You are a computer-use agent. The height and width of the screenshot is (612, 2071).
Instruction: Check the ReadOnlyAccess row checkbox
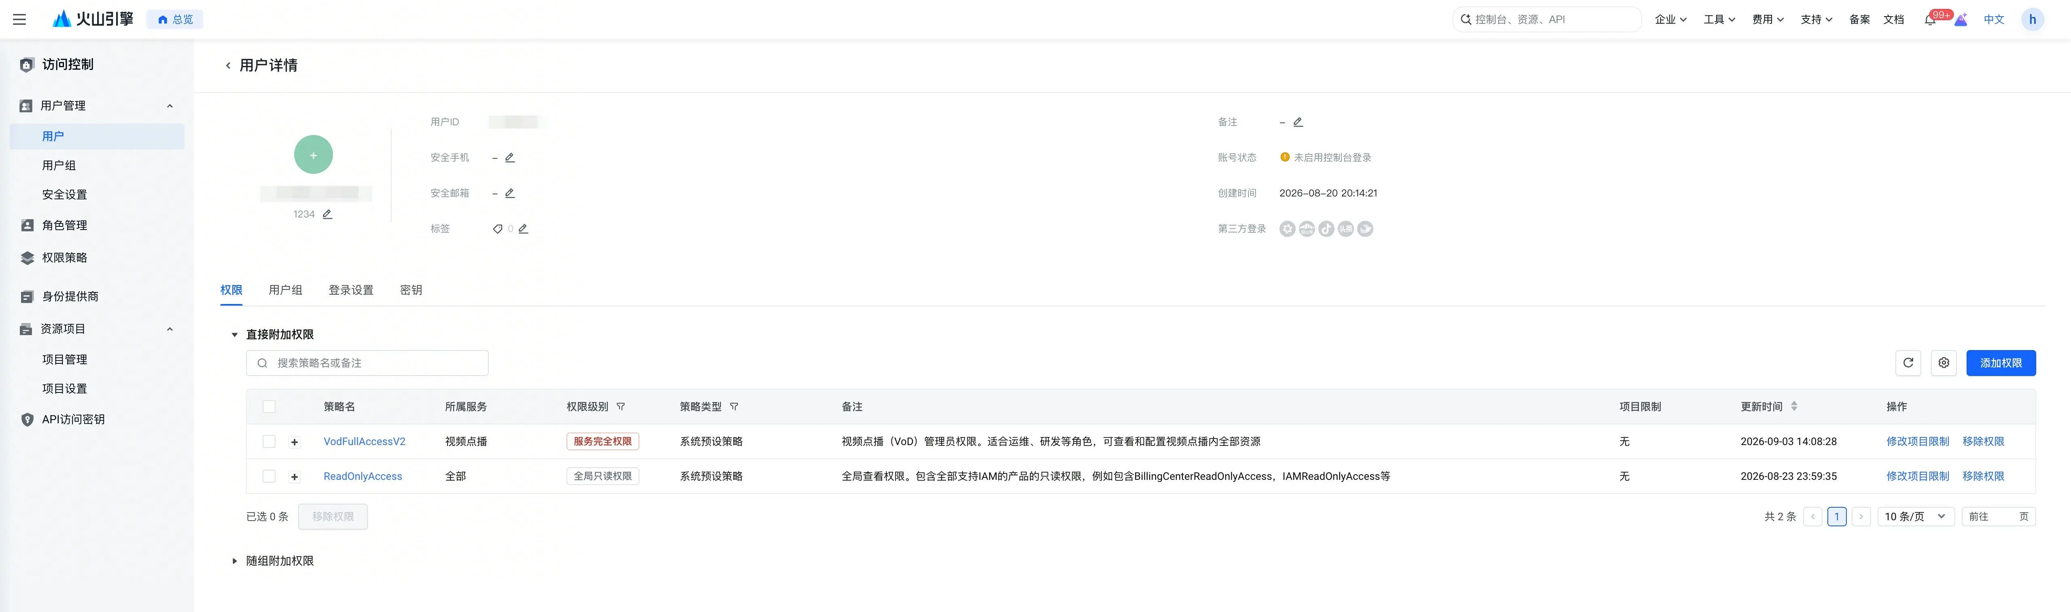point(269,476)
